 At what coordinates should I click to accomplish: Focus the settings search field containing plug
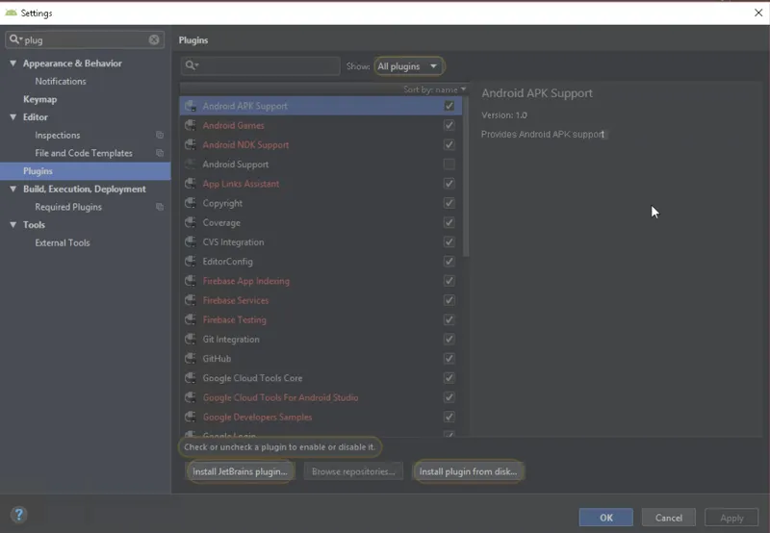pyautogui.click(x=85, y=39)
